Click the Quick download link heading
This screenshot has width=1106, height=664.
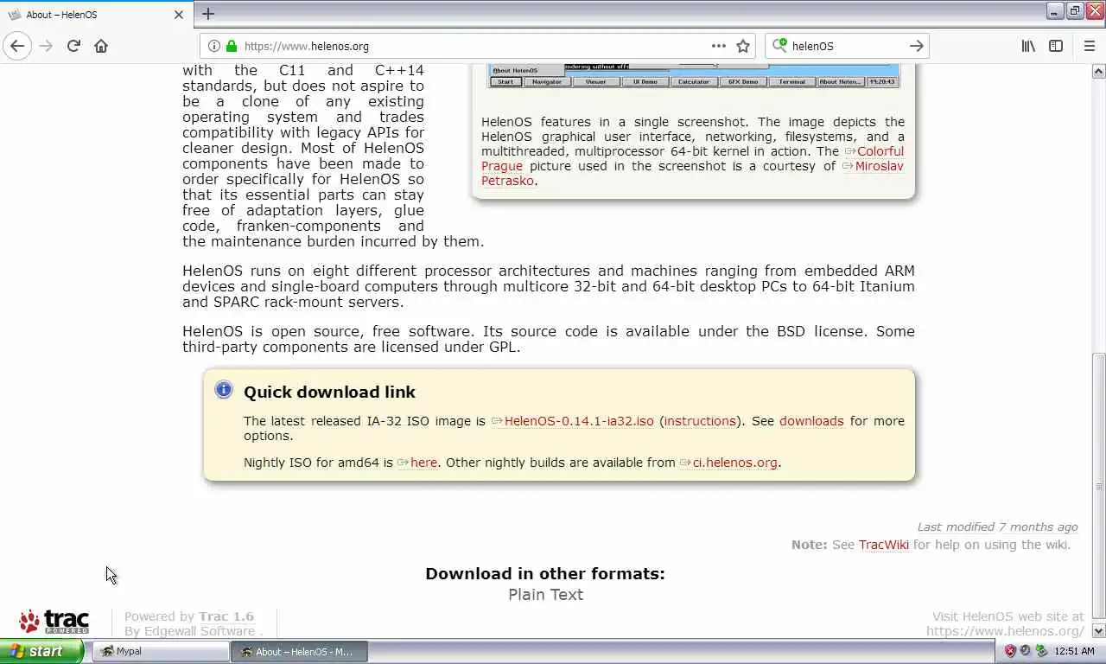(x=329, y=392)
